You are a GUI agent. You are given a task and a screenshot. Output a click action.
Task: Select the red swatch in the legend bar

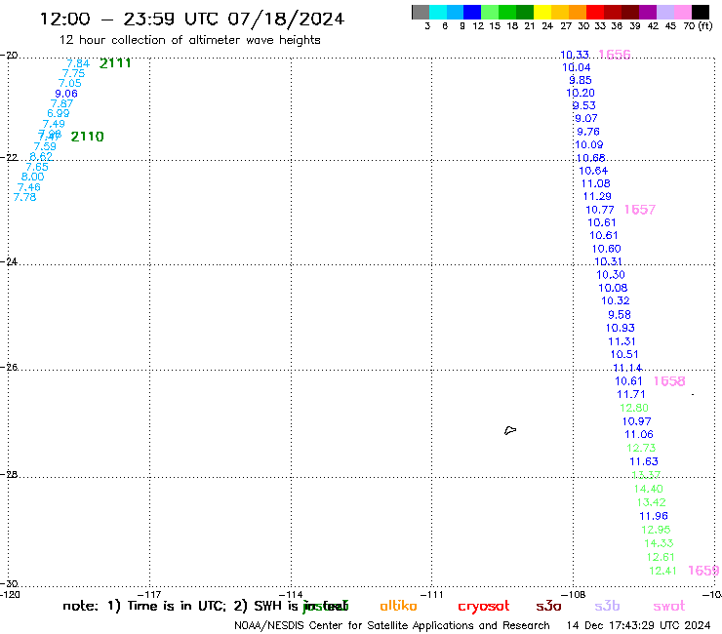coord(594,12)
